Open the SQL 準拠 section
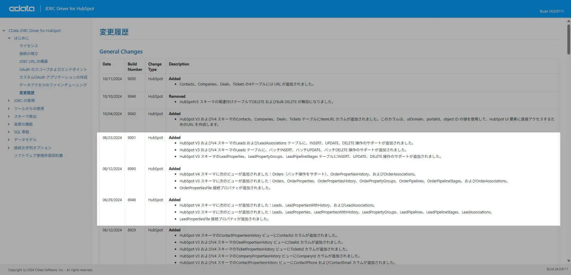The width and height of the screenshot is (571, 275). coord(22,132)
